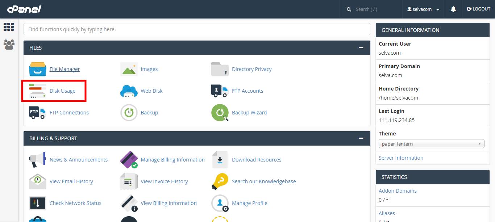Screen dimensions: 495x222
Task: Open the File Manager link
Action: tap(65, 69)
